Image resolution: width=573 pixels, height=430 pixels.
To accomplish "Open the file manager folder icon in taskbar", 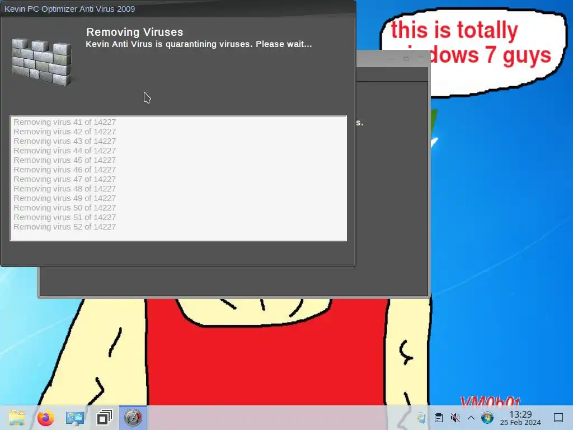I will 16,418.
